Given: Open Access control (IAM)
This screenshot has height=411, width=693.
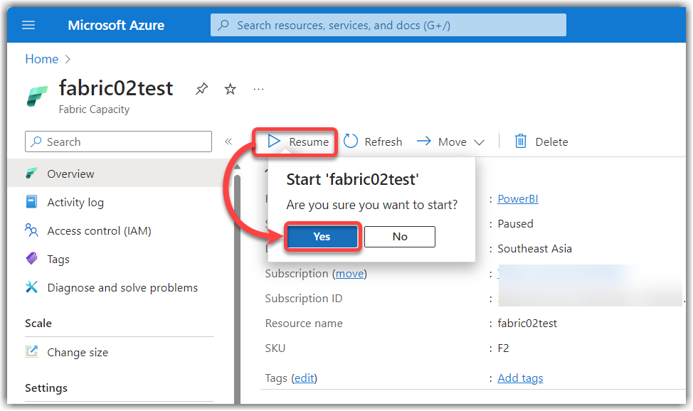Looking at the screenshot, I should [99, 230].
